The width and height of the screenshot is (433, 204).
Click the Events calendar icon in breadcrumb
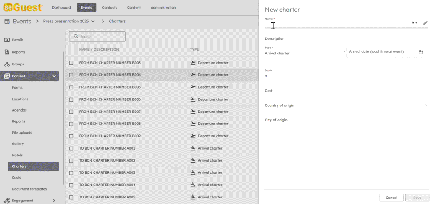[x=7, y=21]
